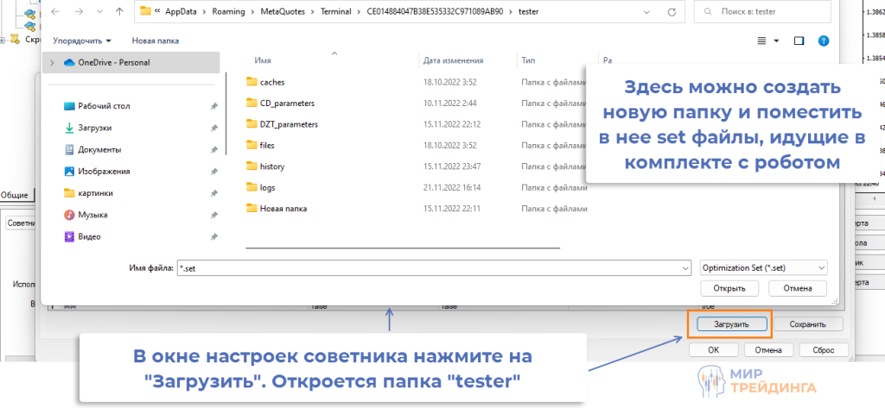Click 'Загрузить' in advisor settings window
885x408 pixels.
point(731,324)
